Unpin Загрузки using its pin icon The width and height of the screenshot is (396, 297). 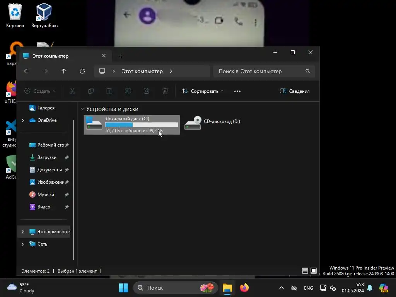coord(67,157)
